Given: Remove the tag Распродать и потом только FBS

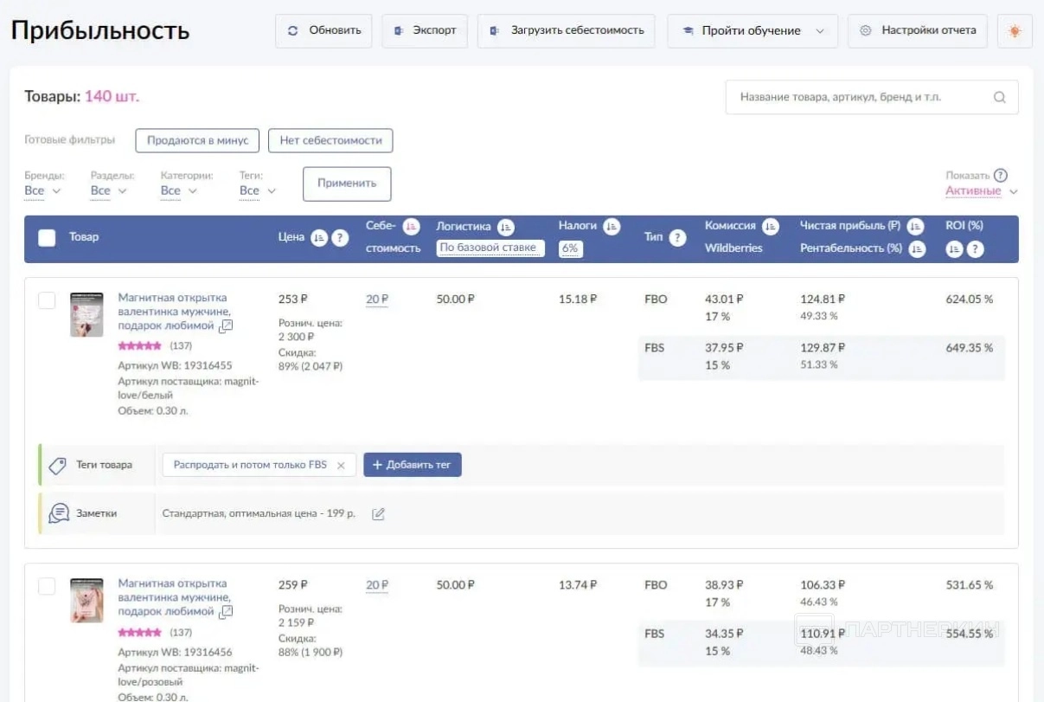Looking at the screenshot, I should [x=341, y=466].
